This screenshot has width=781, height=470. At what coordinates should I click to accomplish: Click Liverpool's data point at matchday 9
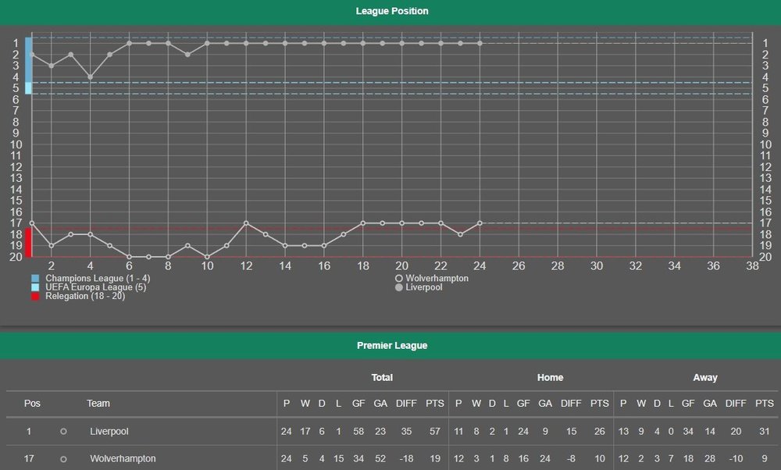click(x=187, y=55)
